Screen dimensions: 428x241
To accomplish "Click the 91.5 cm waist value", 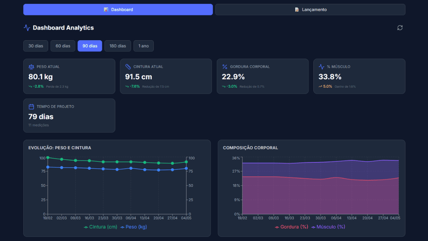I will click(139, 77).
